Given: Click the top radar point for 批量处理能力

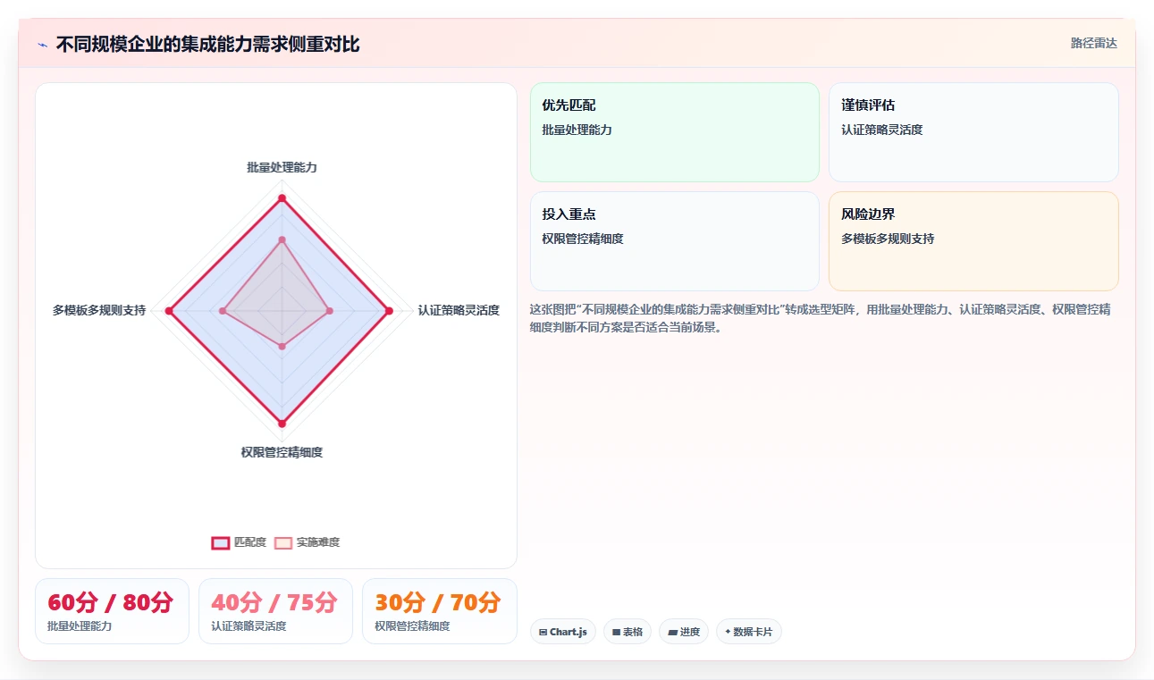Looking at the screenshot, I should pyautogui.click(x=282, y=197).
